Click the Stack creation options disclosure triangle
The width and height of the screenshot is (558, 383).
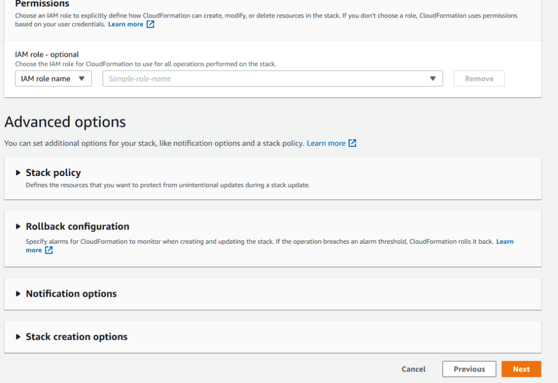point(19,337)
